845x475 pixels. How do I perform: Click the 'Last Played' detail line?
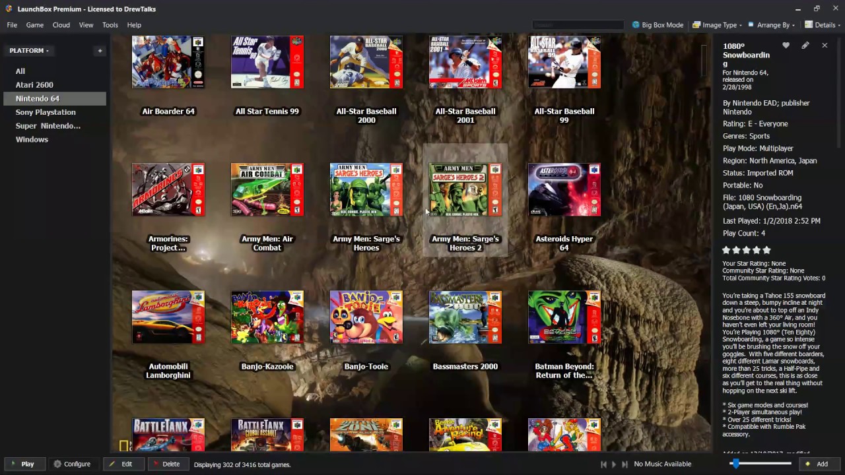point(771,221)
